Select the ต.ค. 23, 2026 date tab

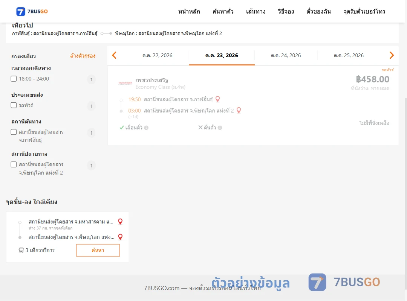(222, 55)
